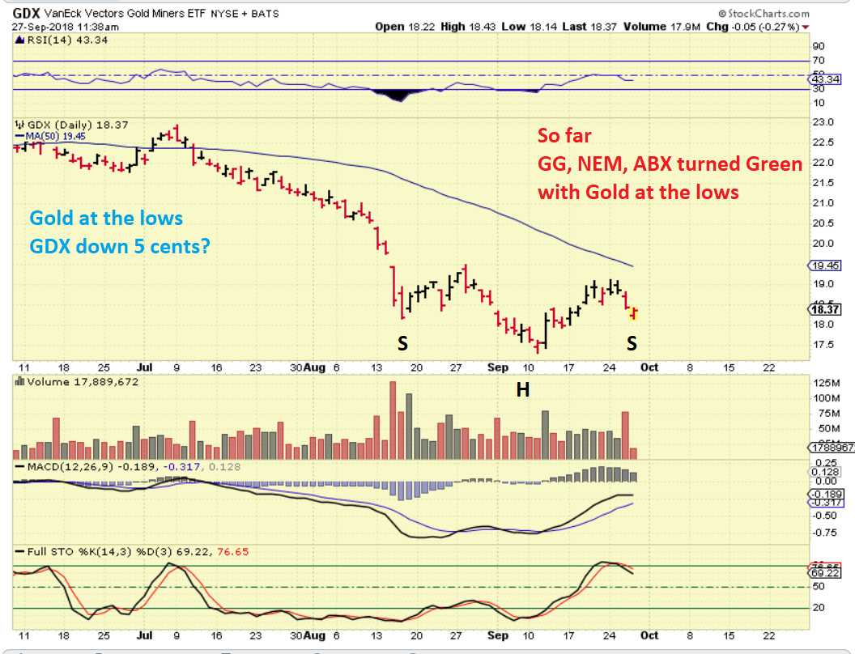Click the 23.0 price axis label

pyautogui.click(x=823, y=122)
